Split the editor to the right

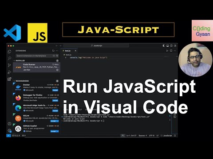click(x=171, y=51)
